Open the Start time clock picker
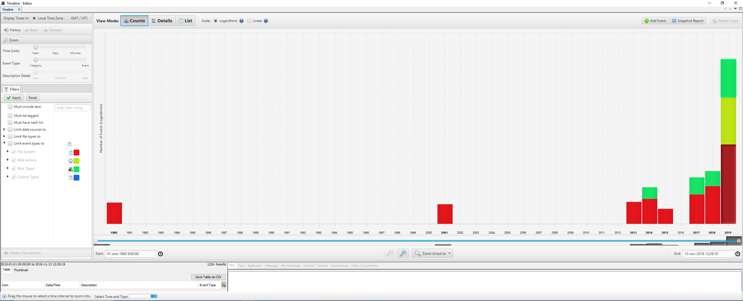 coord(161,253)
